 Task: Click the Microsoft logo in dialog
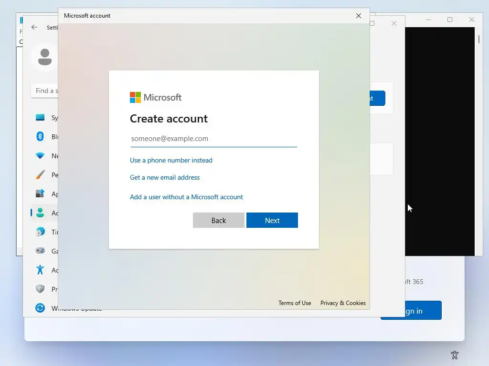click(x=156, y=97)
